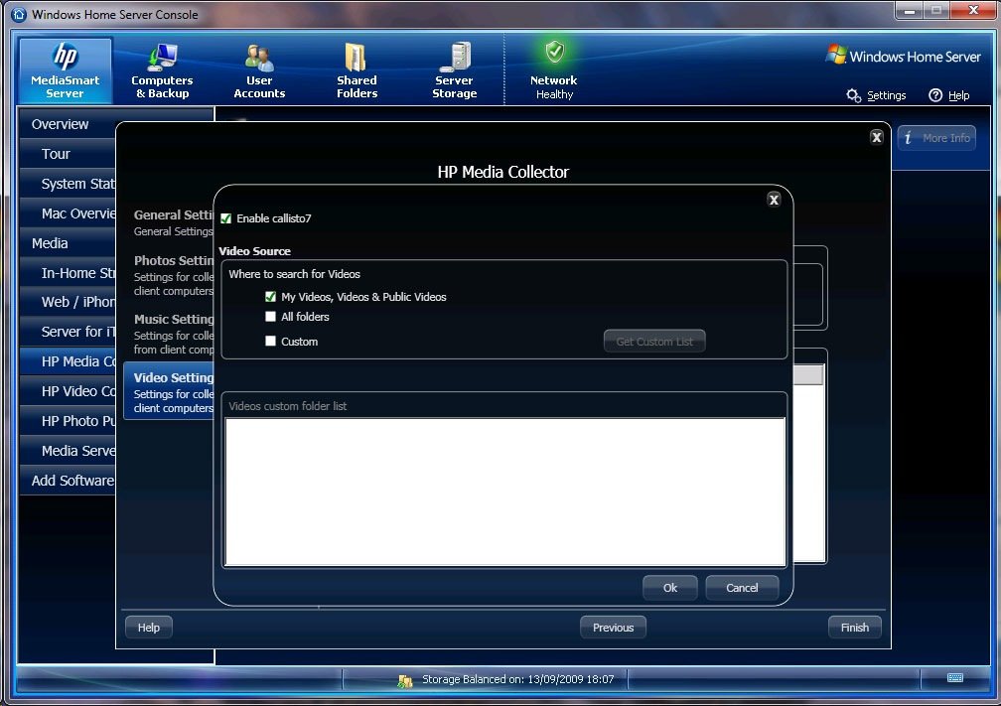
Task: Open Web / iPhone sidebar item
Action: click(68, 302)
